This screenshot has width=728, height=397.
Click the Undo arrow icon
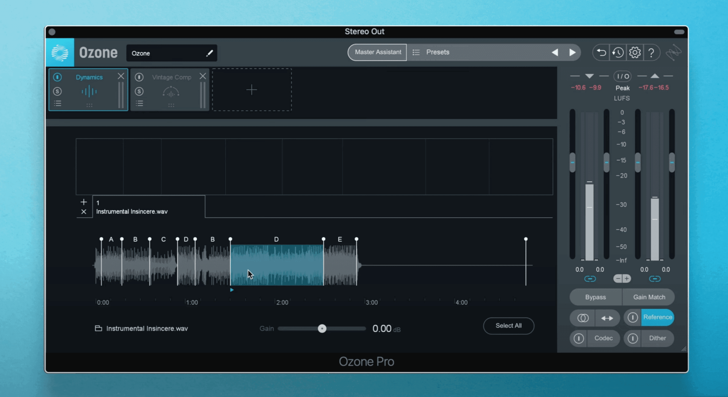602,53
